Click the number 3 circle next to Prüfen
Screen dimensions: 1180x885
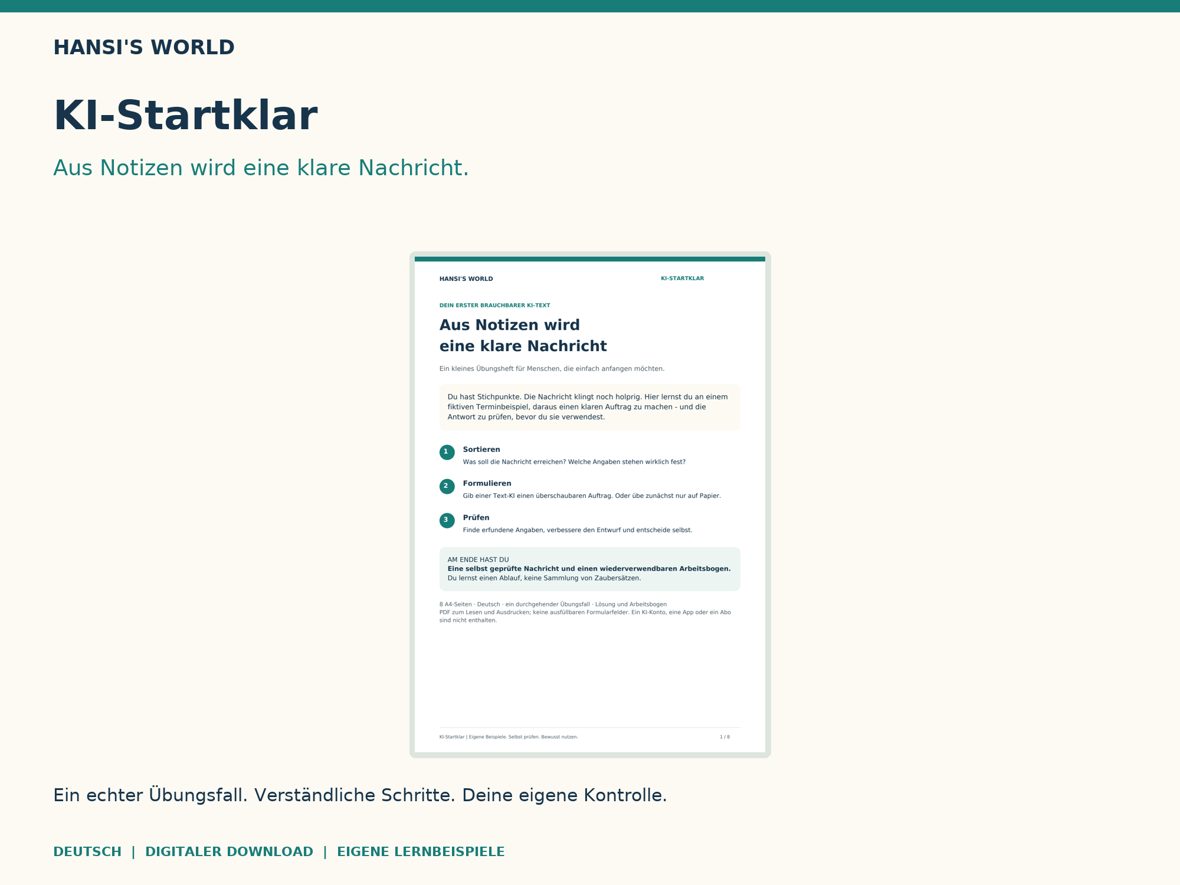point(447,520)
